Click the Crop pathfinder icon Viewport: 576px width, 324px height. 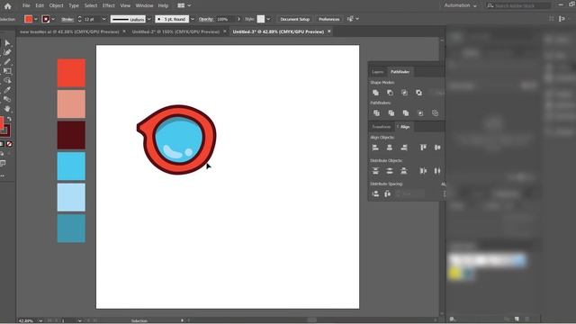[420, 113]
